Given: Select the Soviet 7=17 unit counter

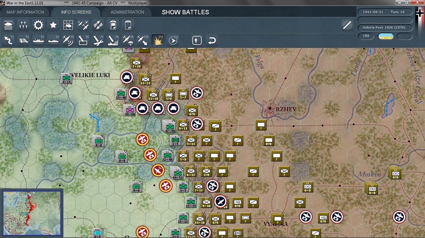Looking at the screenshot, I should [x=198, y=187].
